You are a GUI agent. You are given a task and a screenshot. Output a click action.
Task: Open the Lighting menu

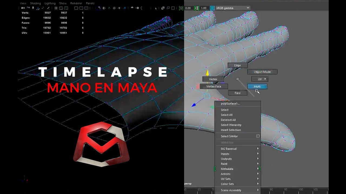(50, 3)
